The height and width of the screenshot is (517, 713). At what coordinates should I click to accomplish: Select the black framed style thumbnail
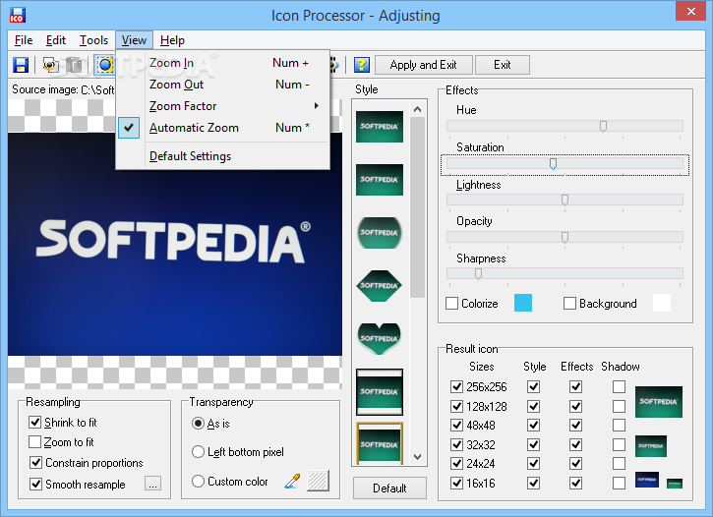pos(380,391)
